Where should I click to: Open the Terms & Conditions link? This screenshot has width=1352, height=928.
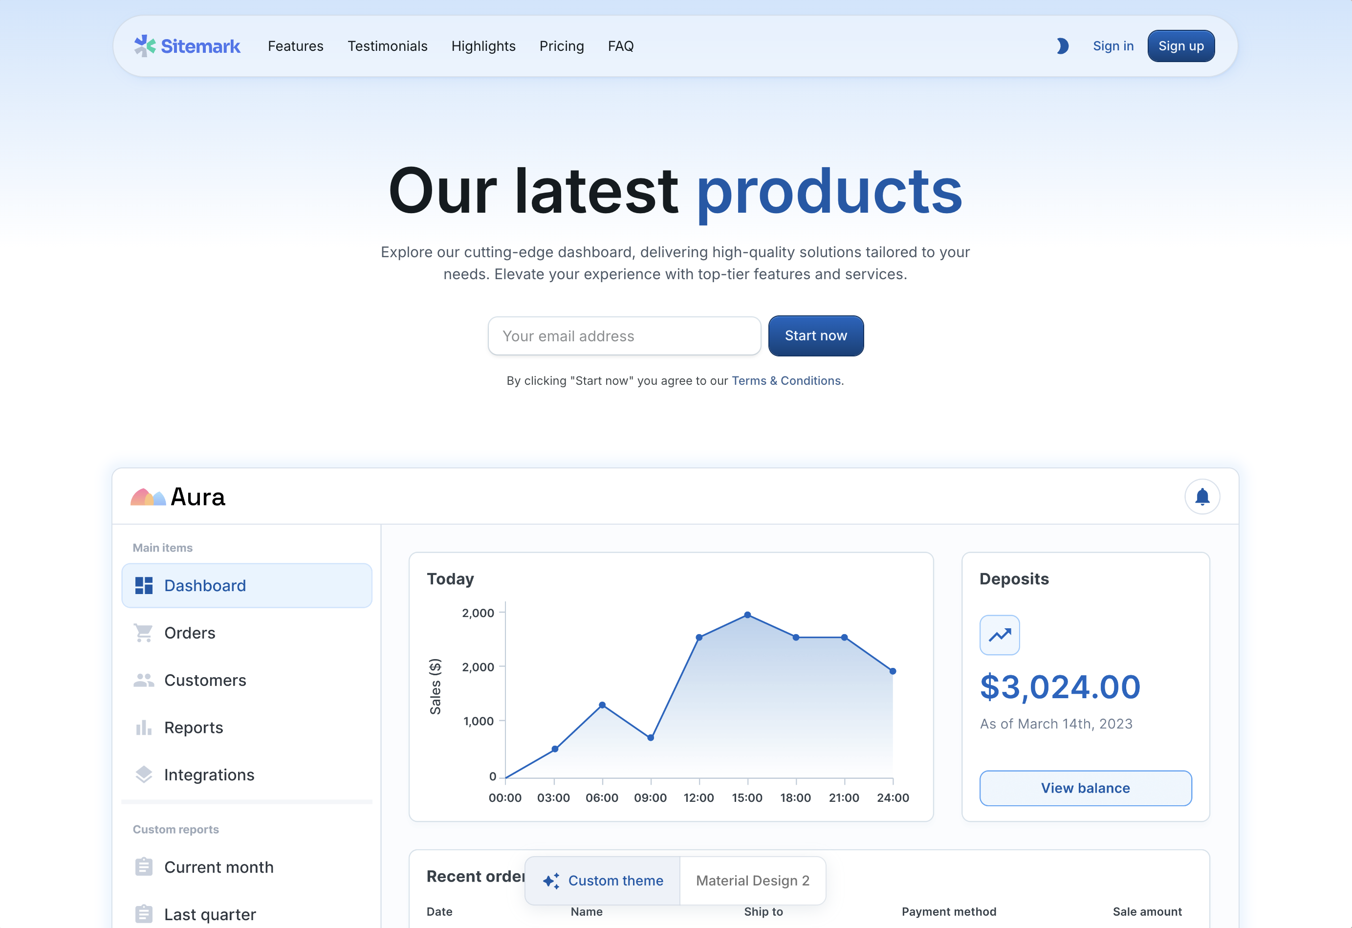[786, 380]
